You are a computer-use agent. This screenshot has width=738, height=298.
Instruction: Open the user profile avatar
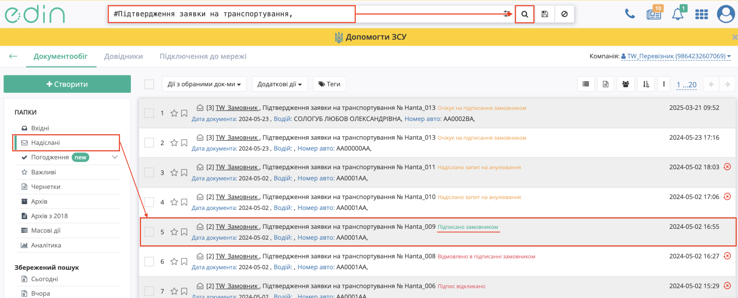click(726, 14)
